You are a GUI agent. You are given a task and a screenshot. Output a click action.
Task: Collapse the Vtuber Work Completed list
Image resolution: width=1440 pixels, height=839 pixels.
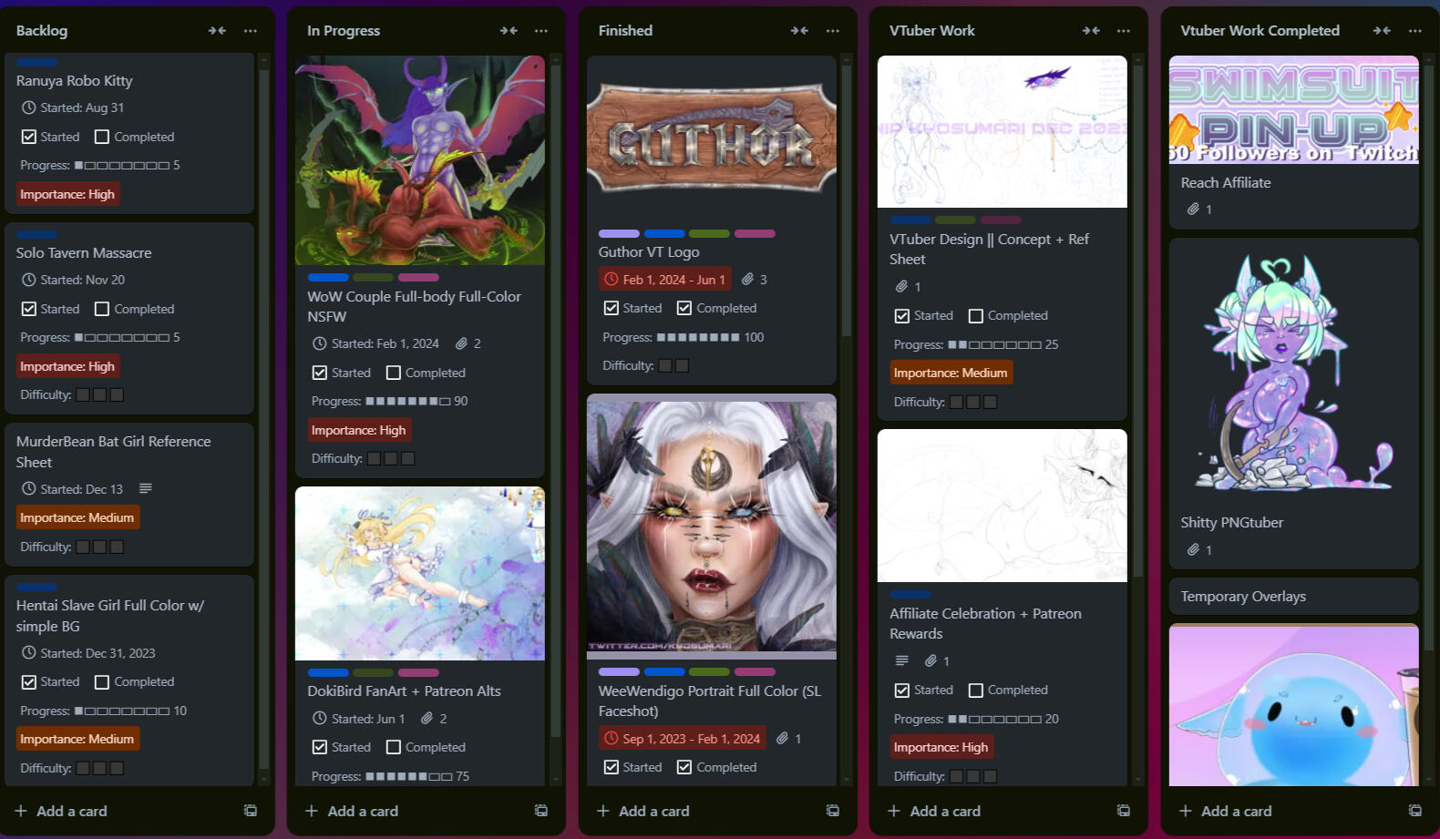pyautogui.click(x=1382, y=30)
